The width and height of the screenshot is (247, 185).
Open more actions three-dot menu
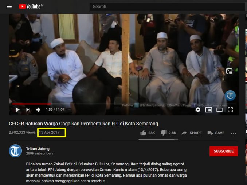point(233,133)
